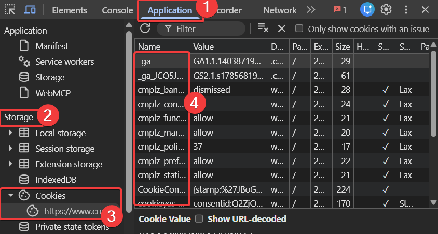Open the AI assistance icon

367,10
